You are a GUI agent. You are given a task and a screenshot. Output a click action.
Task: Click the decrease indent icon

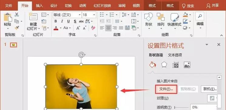[x=102, y=21]
